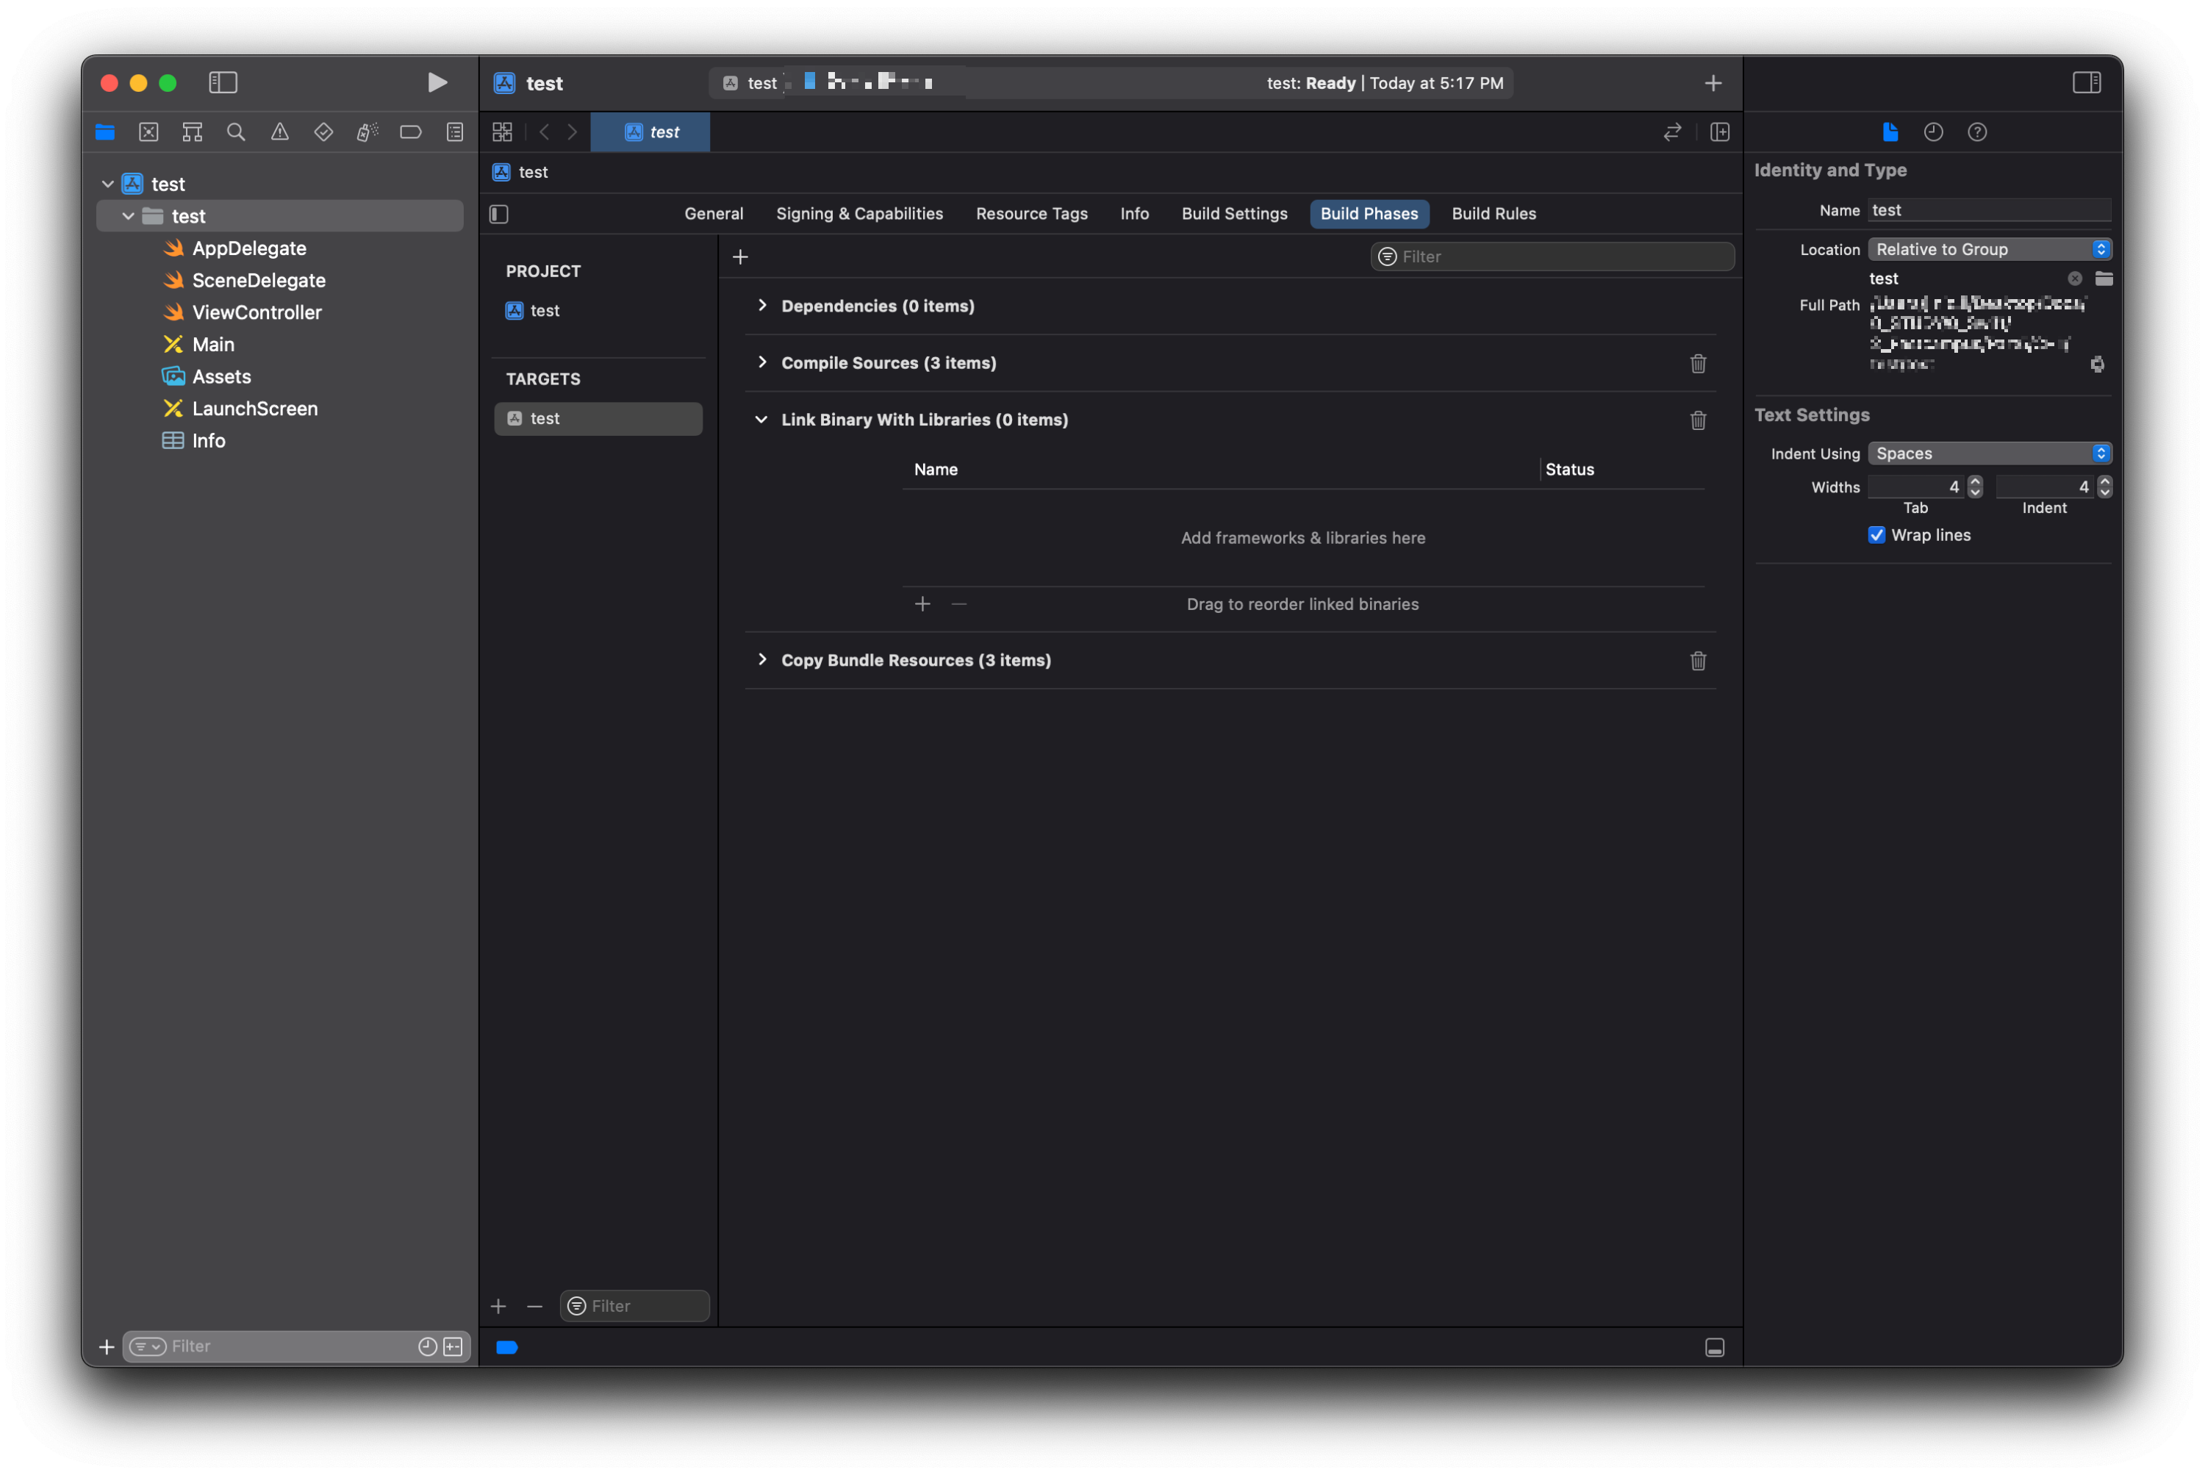Select ViewController file in navigator
The width and height of the screenshot is (2205, 1475).
256,312
